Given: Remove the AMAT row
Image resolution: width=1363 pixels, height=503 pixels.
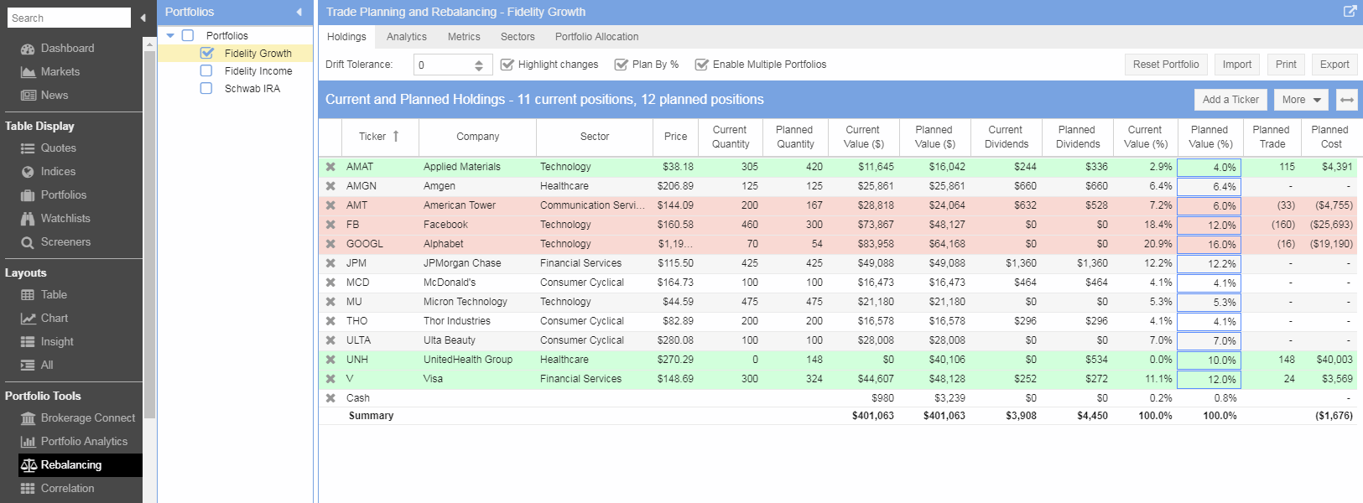Looking at the screenshot, I should (330, 167).
